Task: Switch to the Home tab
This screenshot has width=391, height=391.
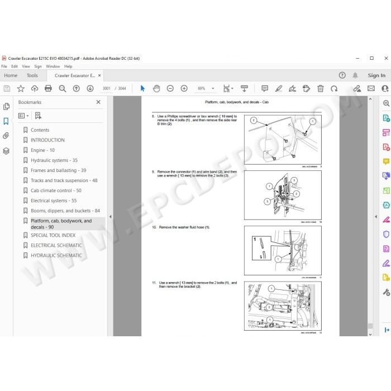Action: [11, 75]
